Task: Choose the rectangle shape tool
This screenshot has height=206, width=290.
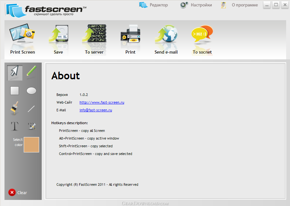Action: [15, 90]
